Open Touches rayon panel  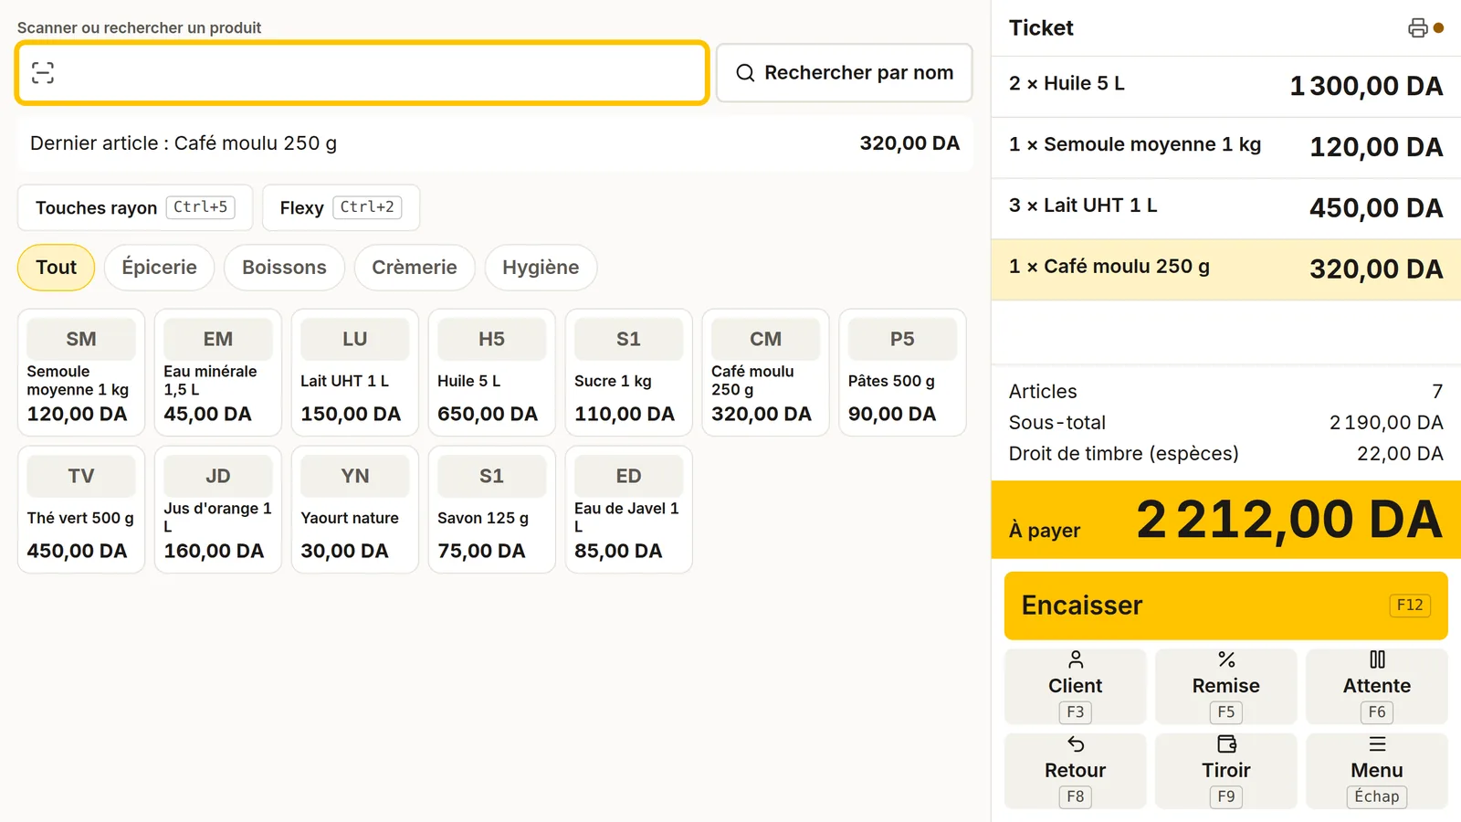pyautogui.click(x=135, y=207)
